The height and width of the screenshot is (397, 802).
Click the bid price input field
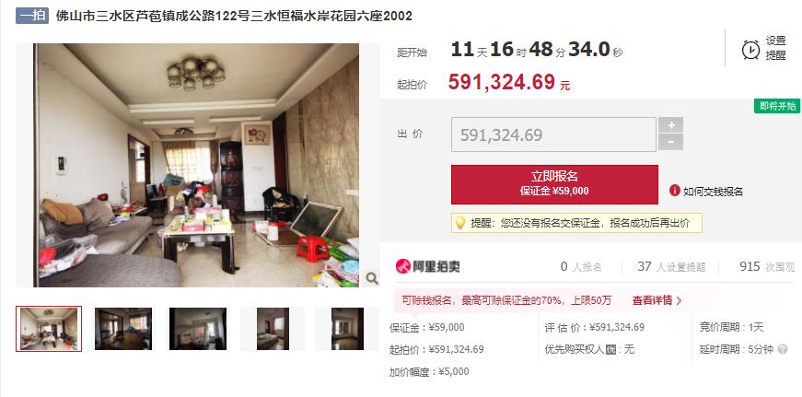pos(553,134)
